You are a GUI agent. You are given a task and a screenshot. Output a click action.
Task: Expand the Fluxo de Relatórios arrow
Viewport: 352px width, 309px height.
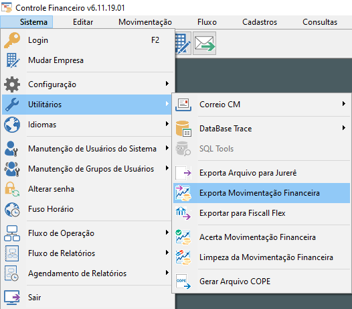[x=167, y=253]
